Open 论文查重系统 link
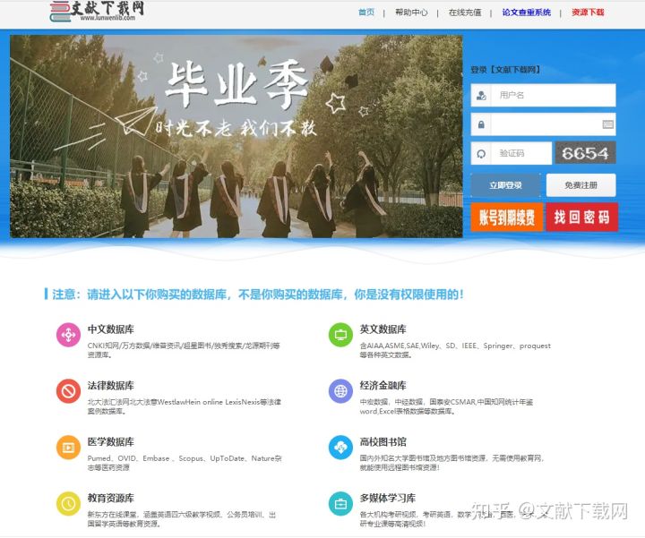 pyautogui.click(x=527, y=13)
